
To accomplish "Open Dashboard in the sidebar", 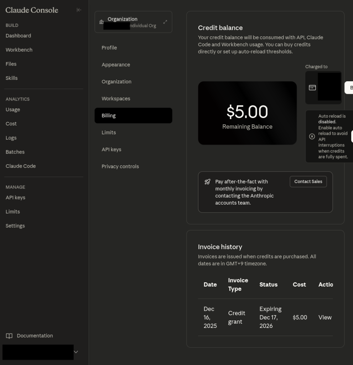I will [18, 36].
